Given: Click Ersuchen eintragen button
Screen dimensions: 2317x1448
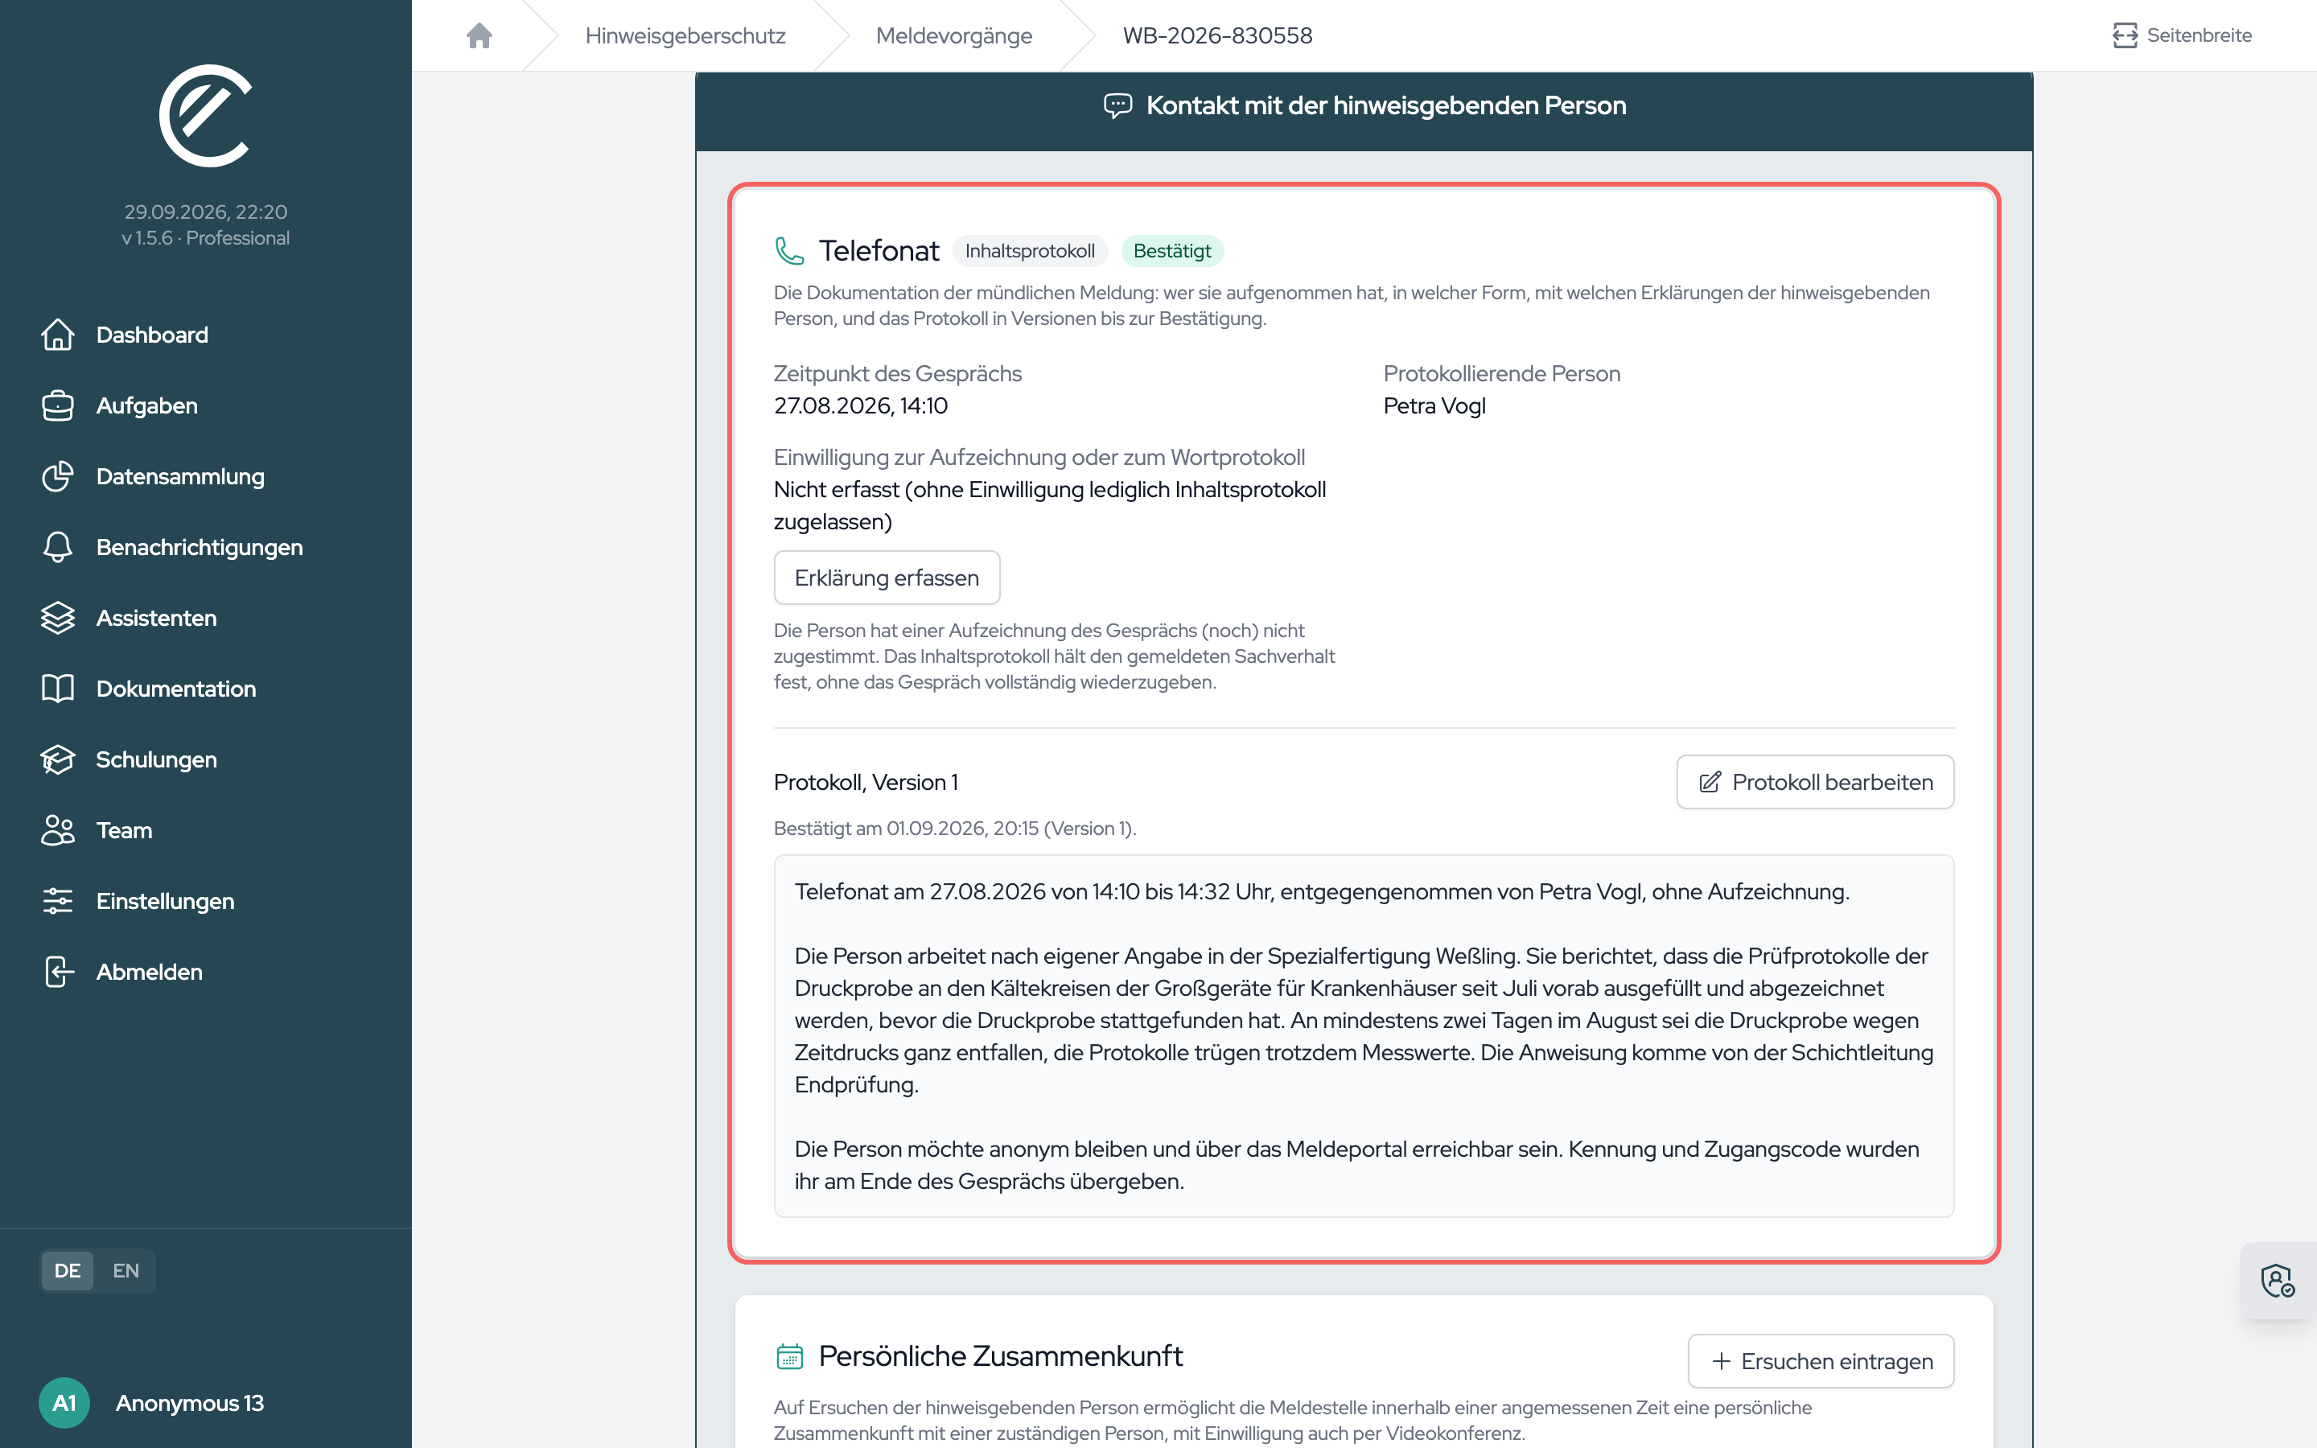Looking at the screenshot, I should pyautogui.click(x=1821, y=1361).
